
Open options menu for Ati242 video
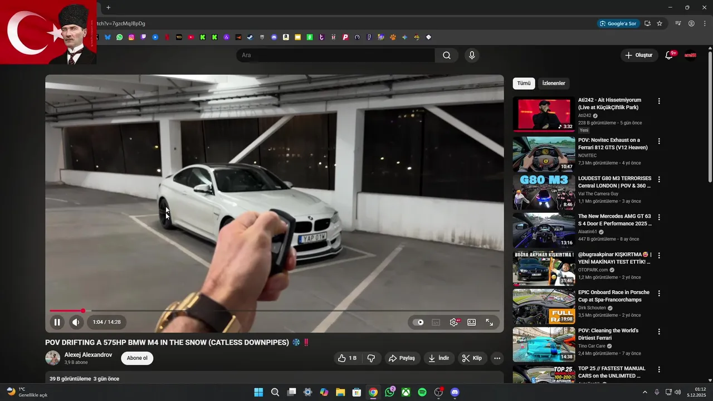[x=659, y=101]
